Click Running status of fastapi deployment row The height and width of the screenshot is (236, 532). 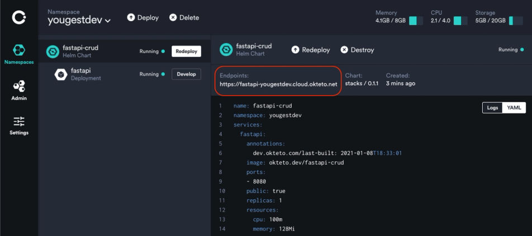(x=152, y=74)
